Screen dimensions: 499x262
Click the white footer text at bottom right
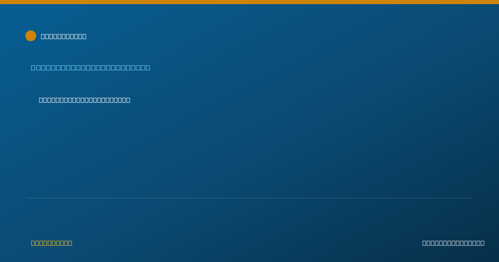tap(453, 243)
